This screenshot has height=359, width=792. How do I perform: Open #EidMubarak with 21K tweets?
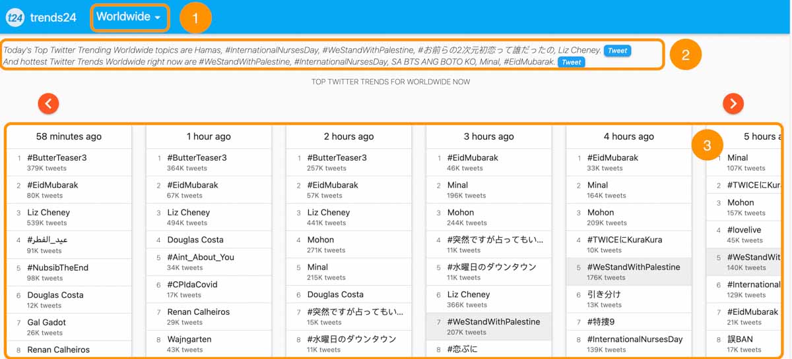coord(753,312)
